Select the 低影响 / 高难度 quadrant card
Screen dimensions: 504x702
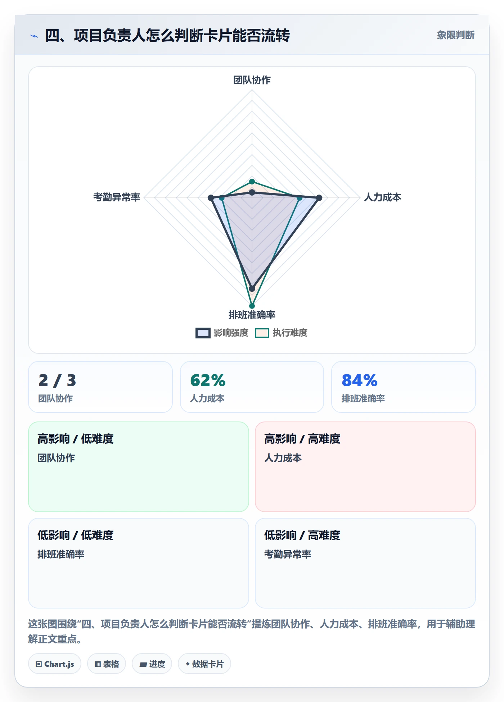(x=365, y=563)
